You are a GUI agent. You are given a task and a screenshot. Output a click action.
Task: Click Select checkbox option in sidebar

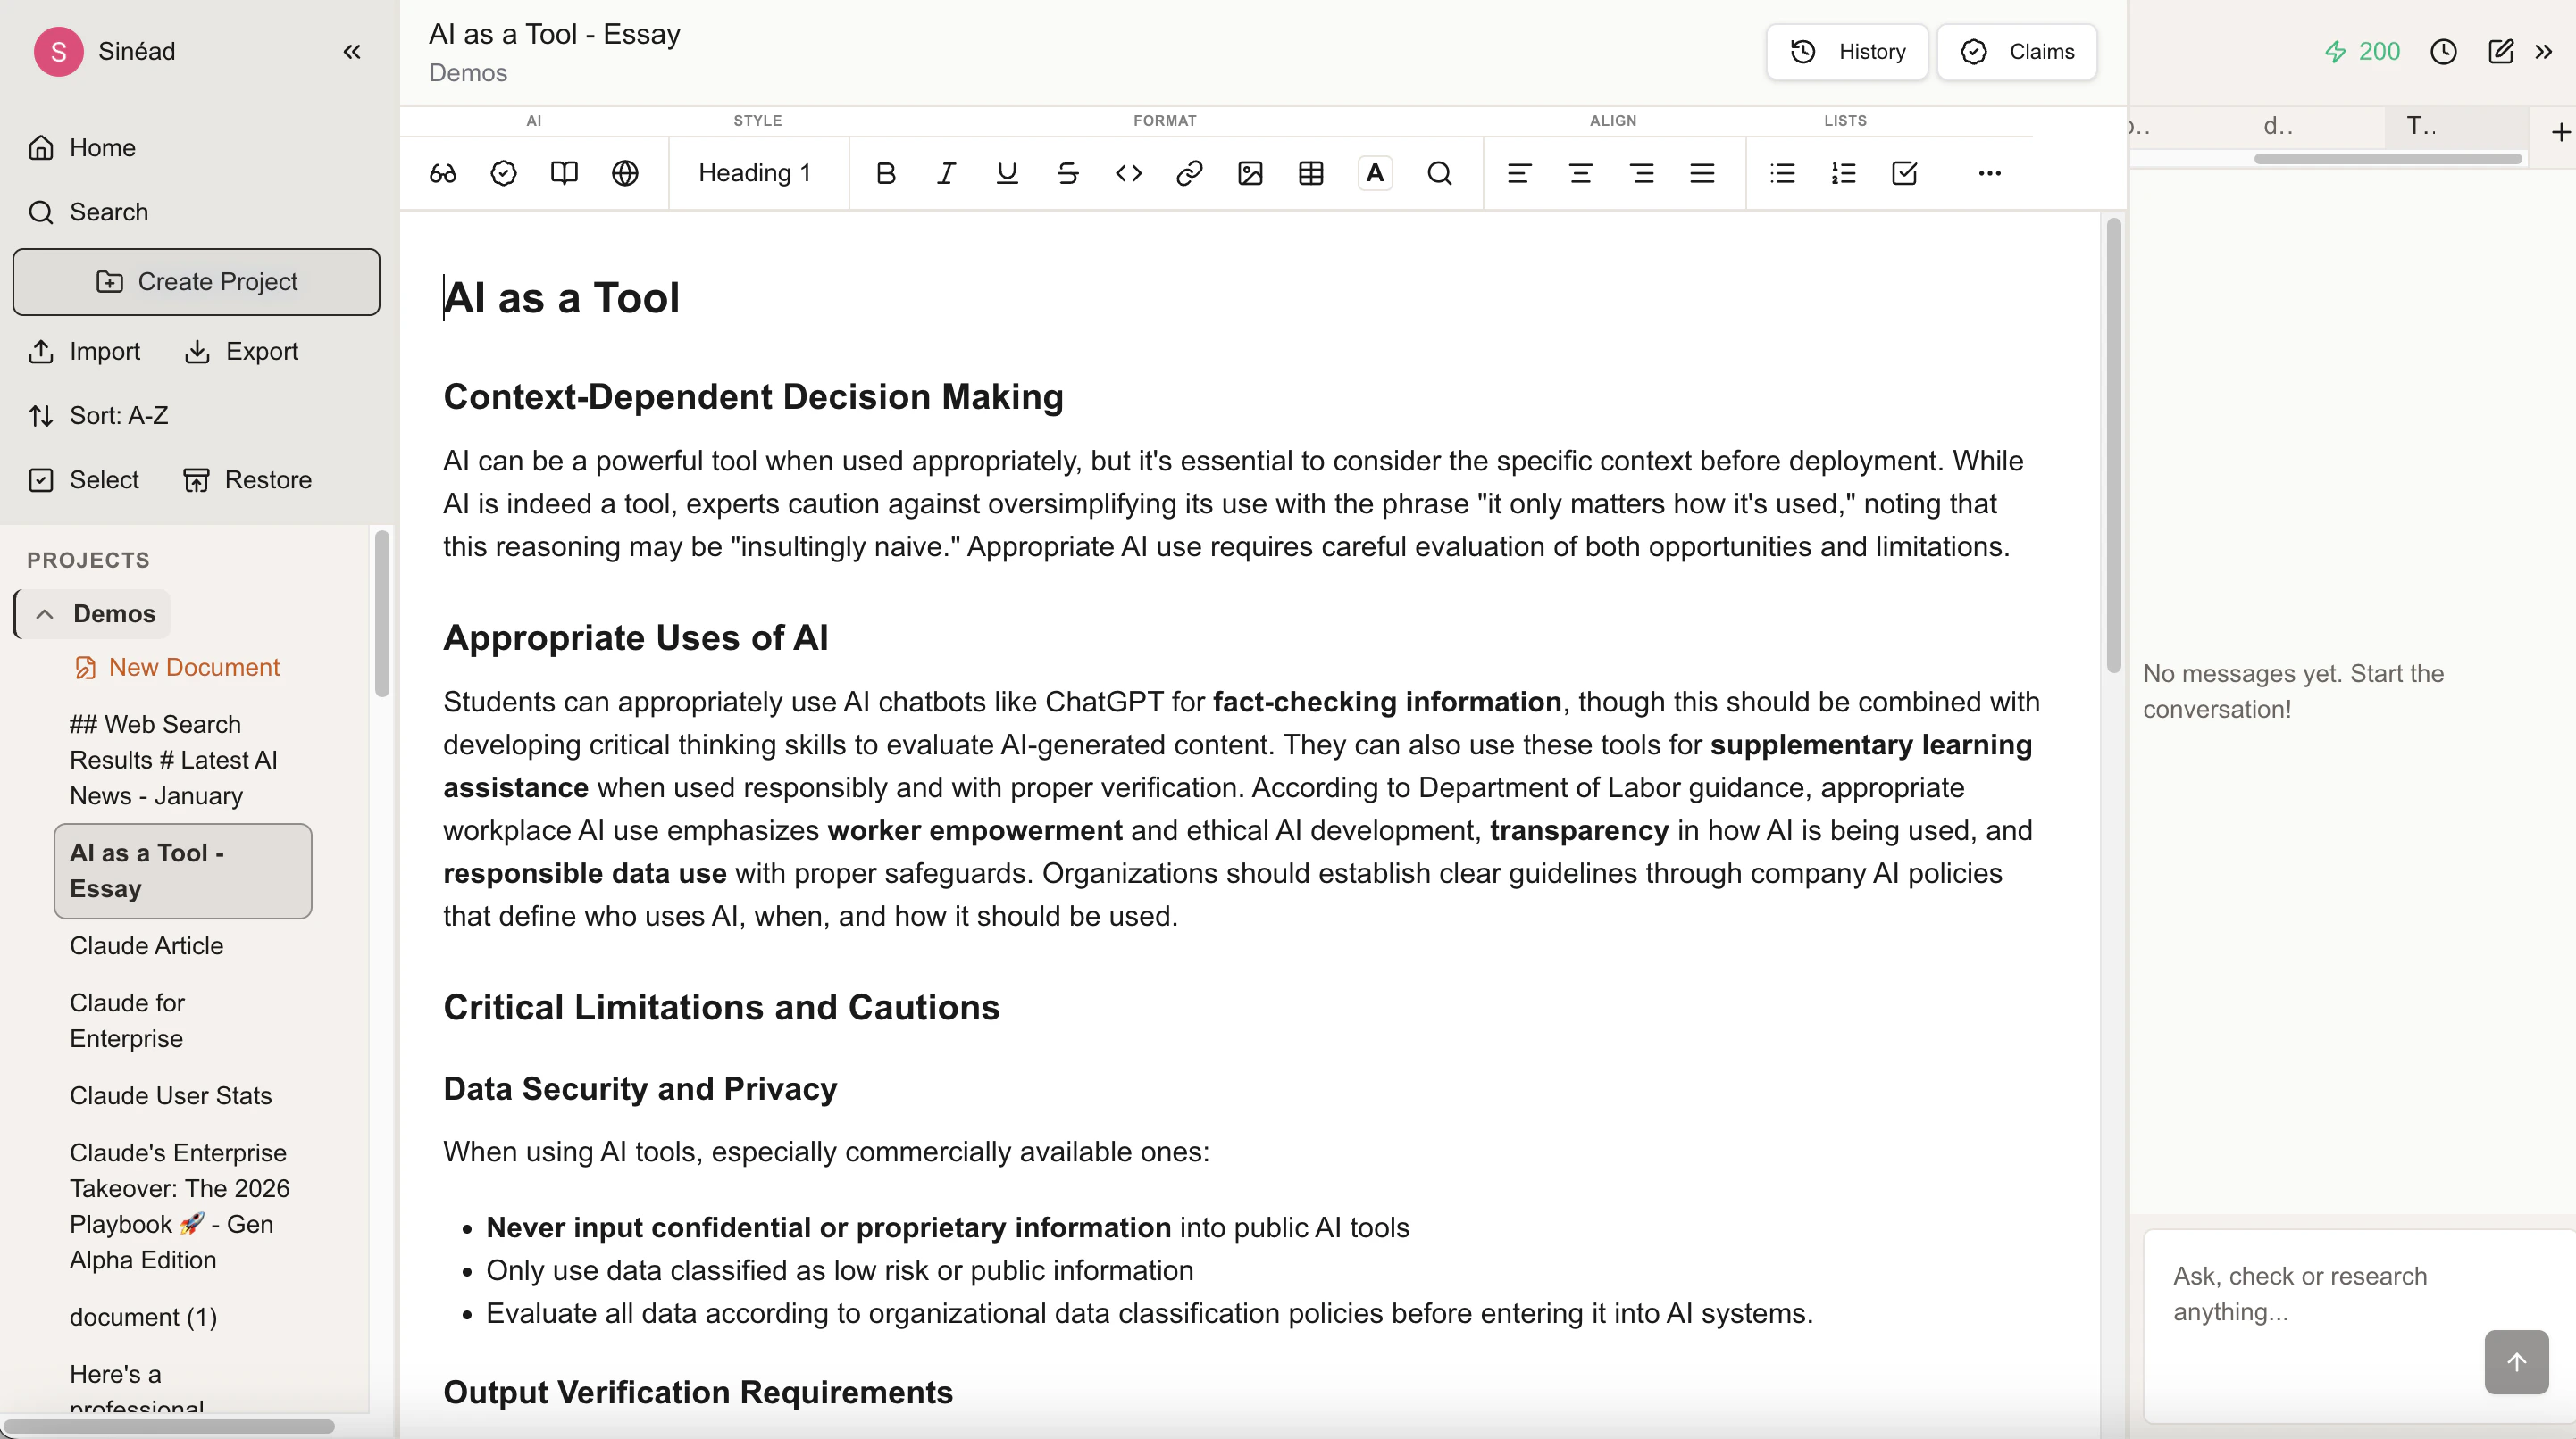tap(84, 479)
